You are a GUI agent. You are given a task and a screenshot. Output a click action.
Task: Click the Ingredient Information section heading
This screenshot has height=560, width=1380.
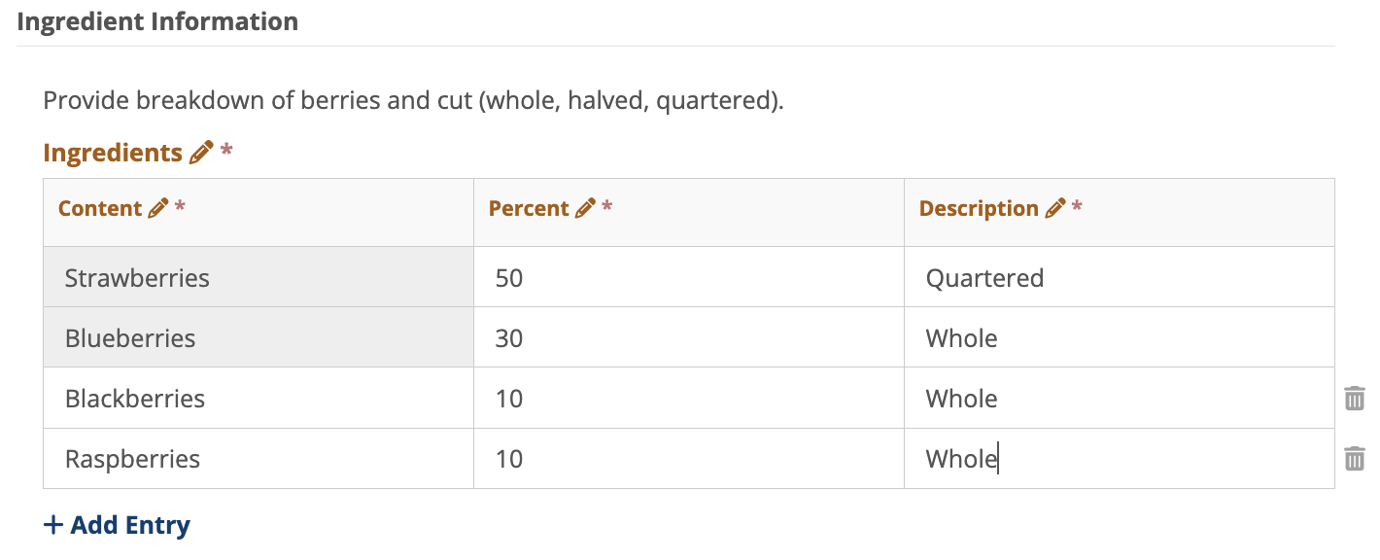157,21
